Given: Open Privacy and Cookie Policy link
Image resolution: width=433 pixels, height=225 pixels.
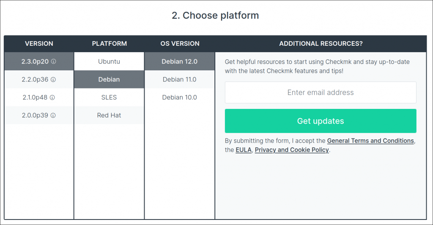Looking at the screenshot, I should [292, 150].
